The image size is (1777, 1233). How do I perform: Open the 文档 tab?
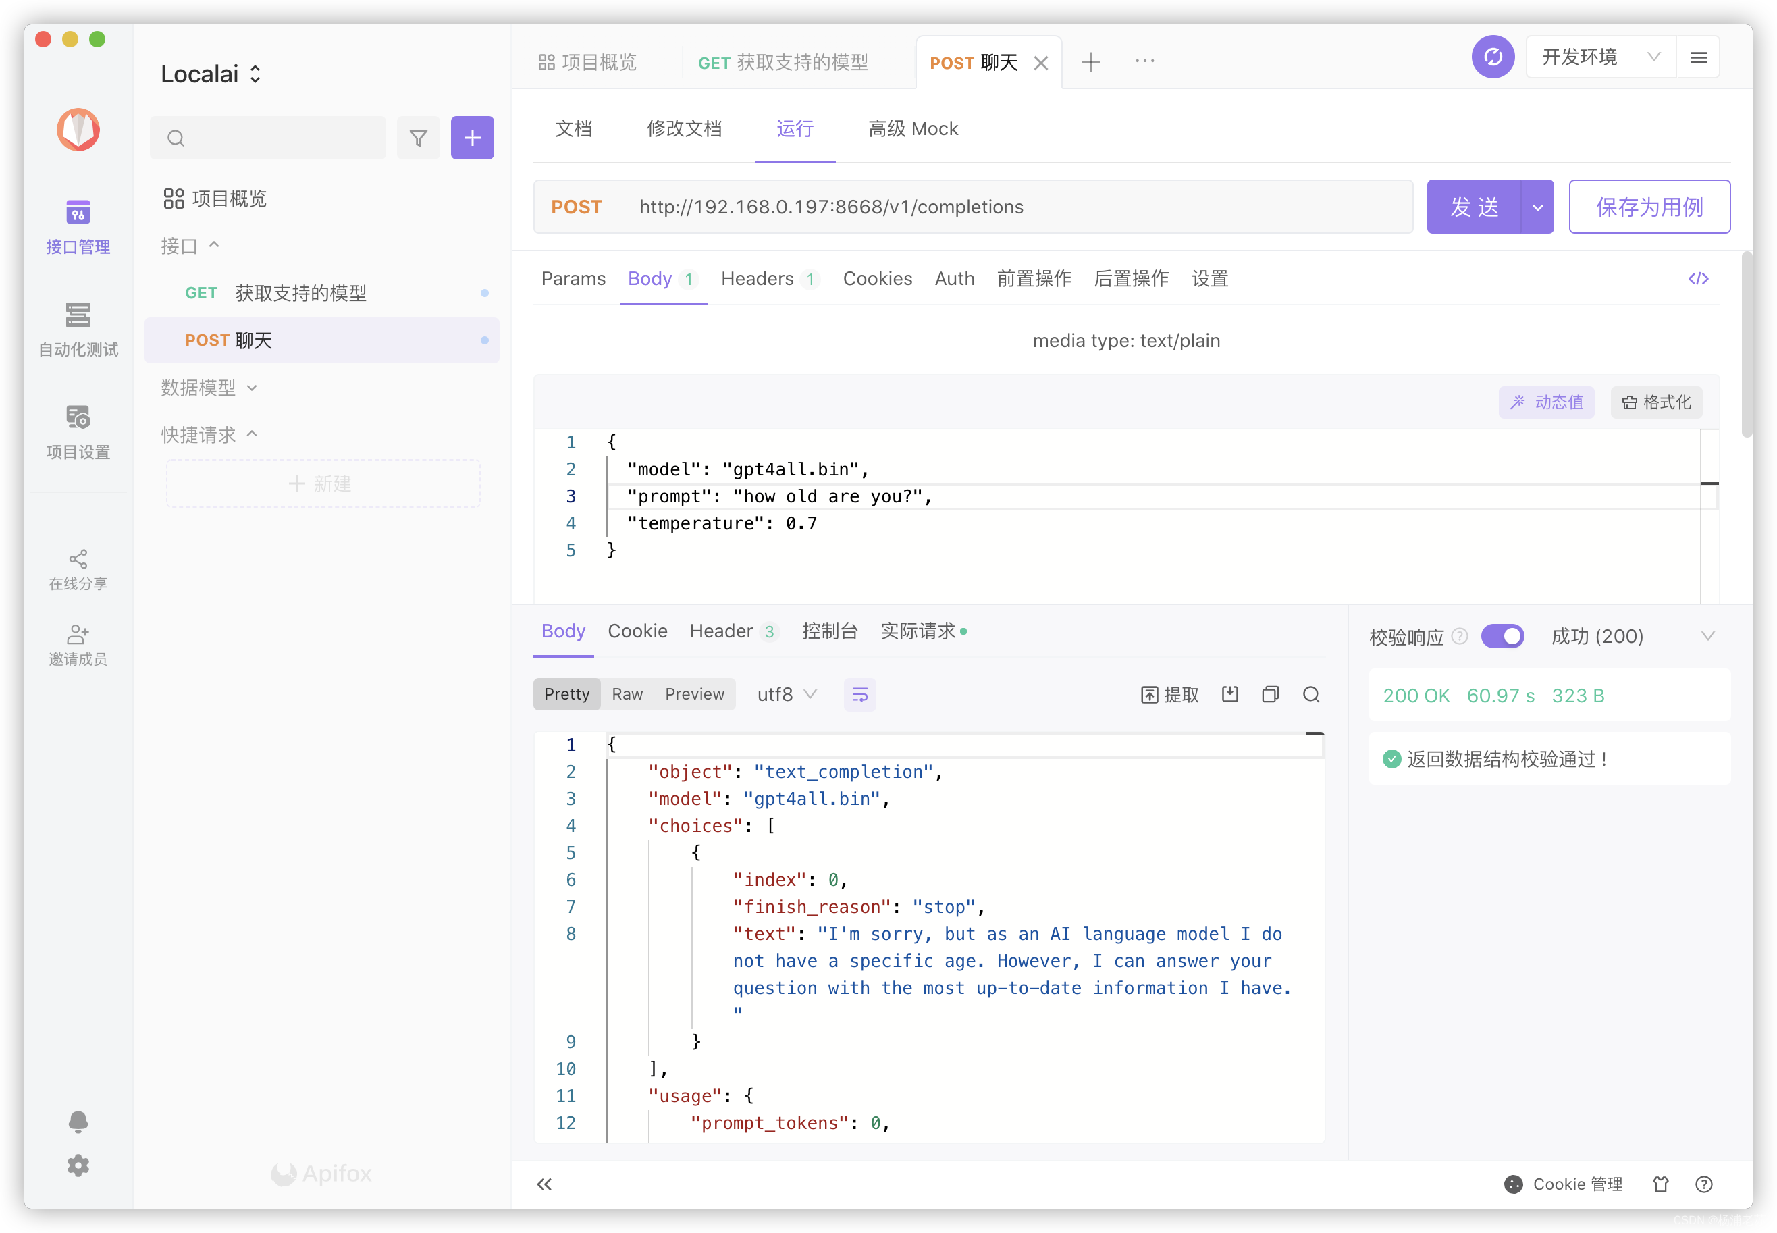coord(573,129)
